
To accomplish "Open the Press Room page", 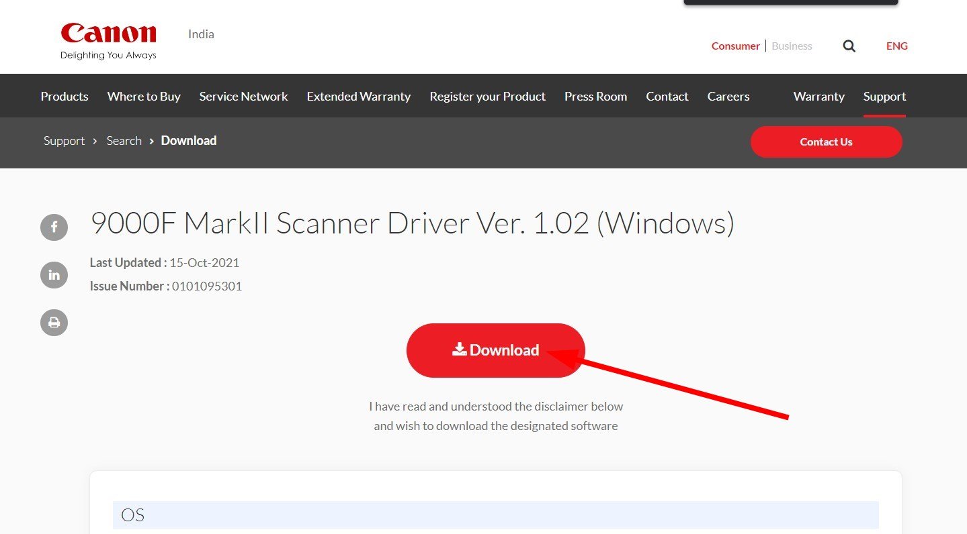I will point(595,97).
